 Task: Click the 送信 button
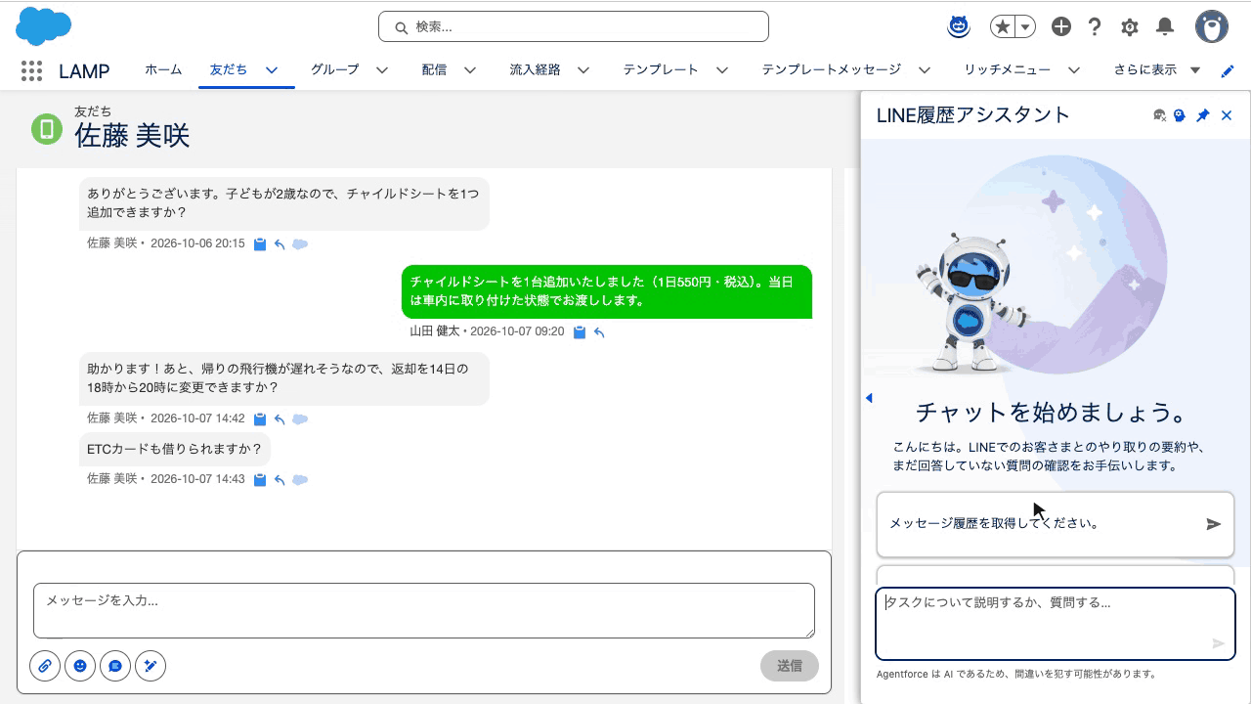pyautogui.click(x=790, y=666)
